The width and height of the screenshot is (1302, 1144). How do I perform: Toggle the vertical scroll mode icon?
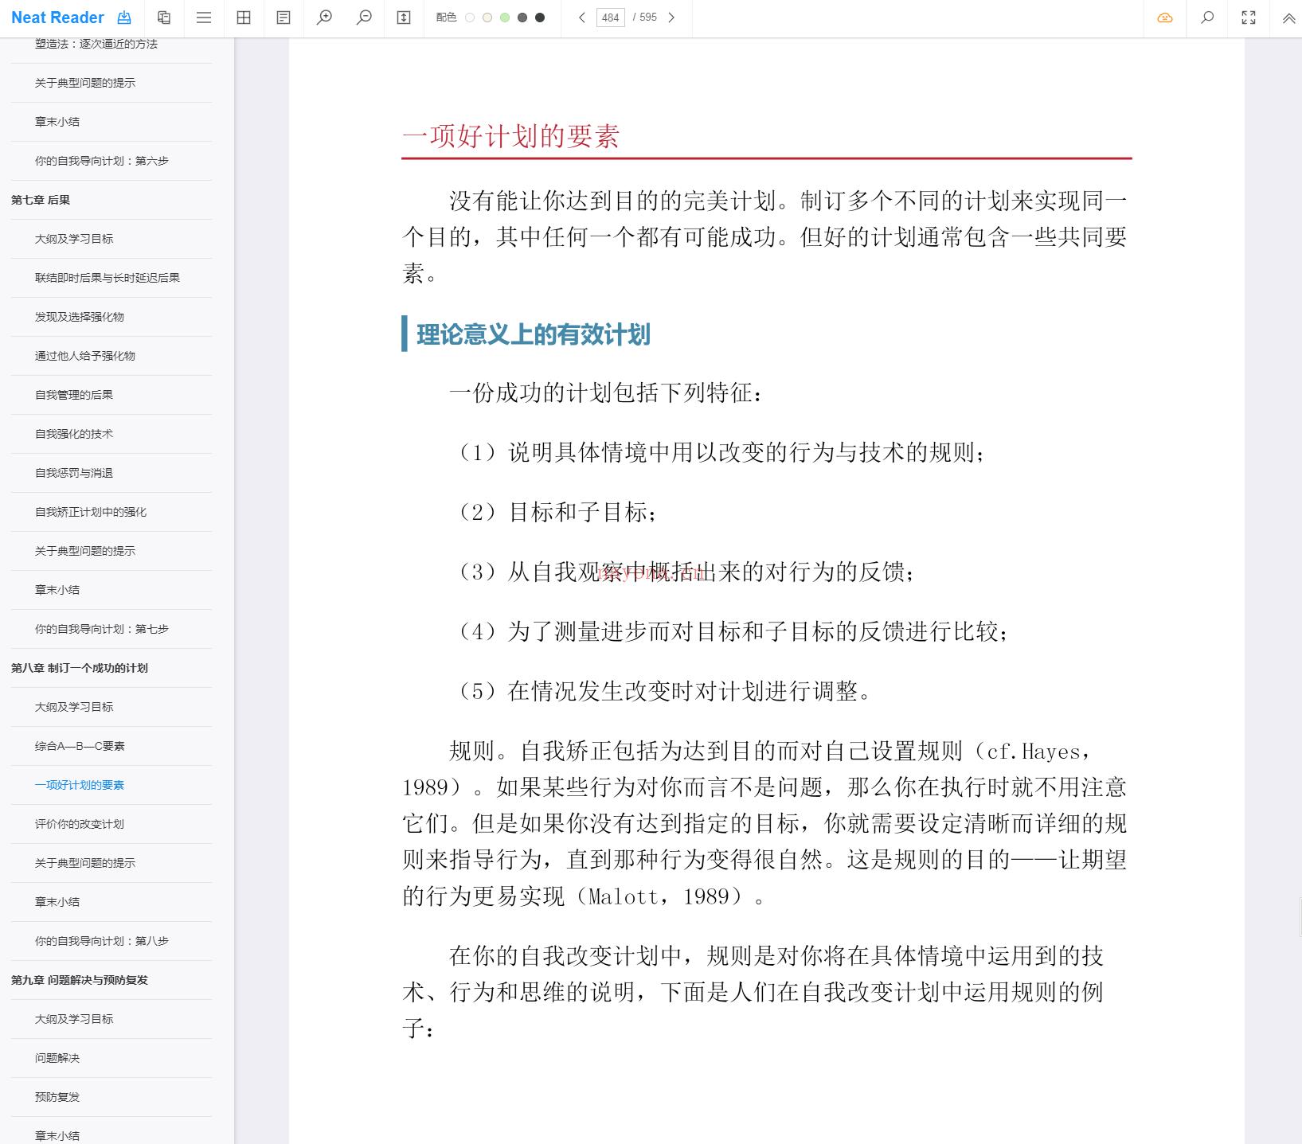[404, 18]
